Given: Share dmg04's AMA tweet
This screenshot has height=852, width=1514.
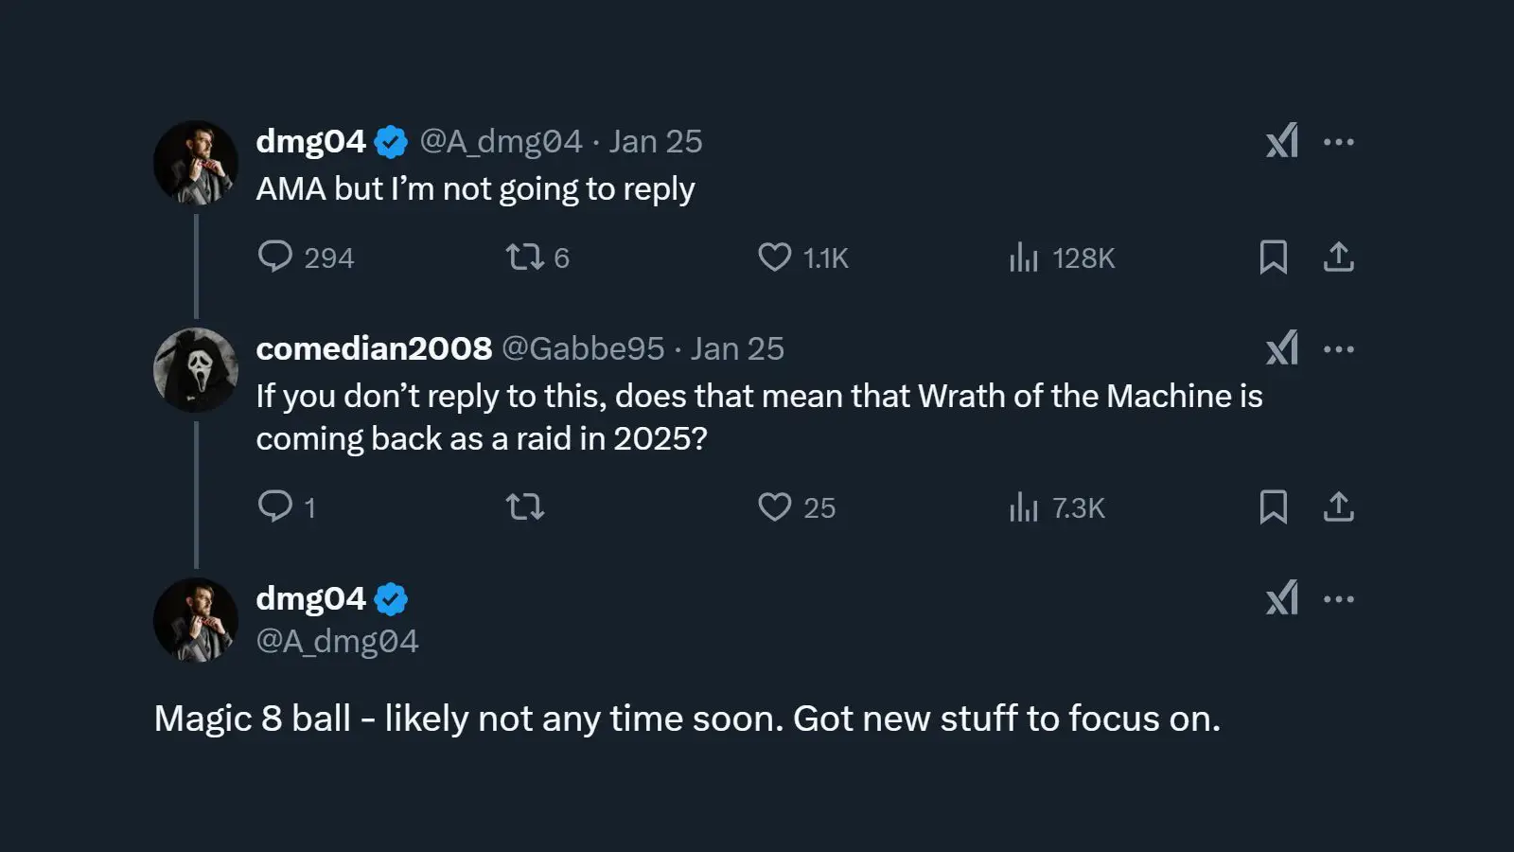Looking at the screenshot, I should [x=1339, y=257].
